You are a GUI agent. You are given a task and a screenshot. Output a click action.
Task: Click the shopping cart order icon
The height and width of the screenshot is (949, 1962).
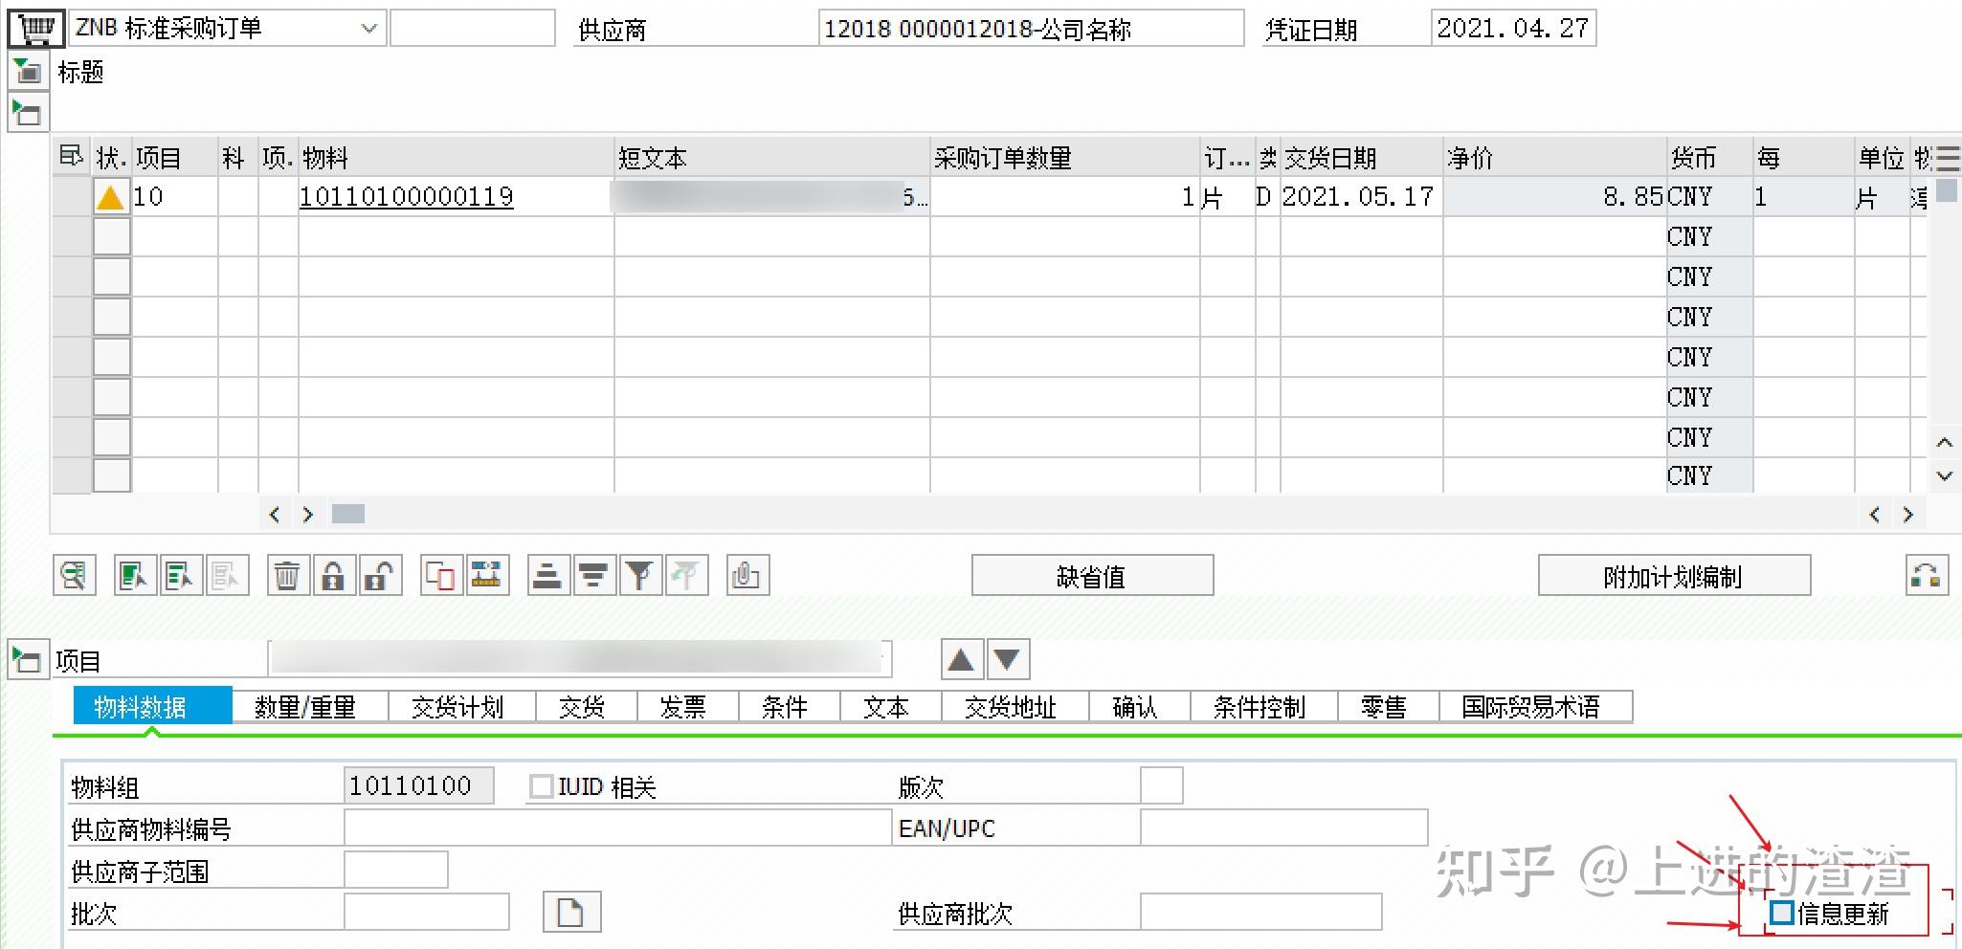coord(33,28)
